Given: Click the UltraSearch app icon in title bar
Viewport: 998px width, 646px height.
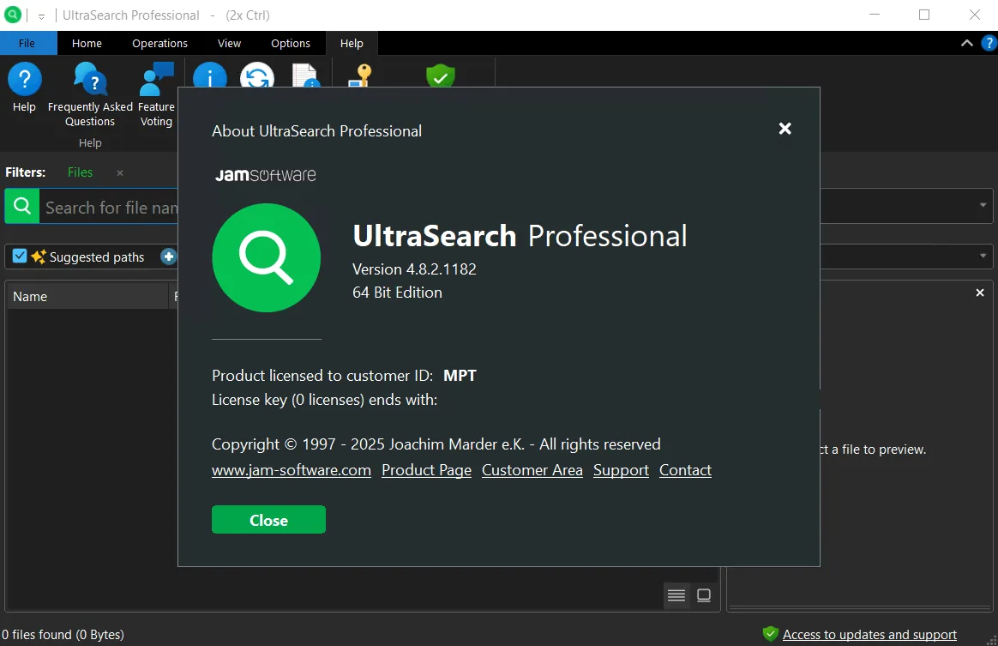Looking at the screenshot, I should 13,15.
